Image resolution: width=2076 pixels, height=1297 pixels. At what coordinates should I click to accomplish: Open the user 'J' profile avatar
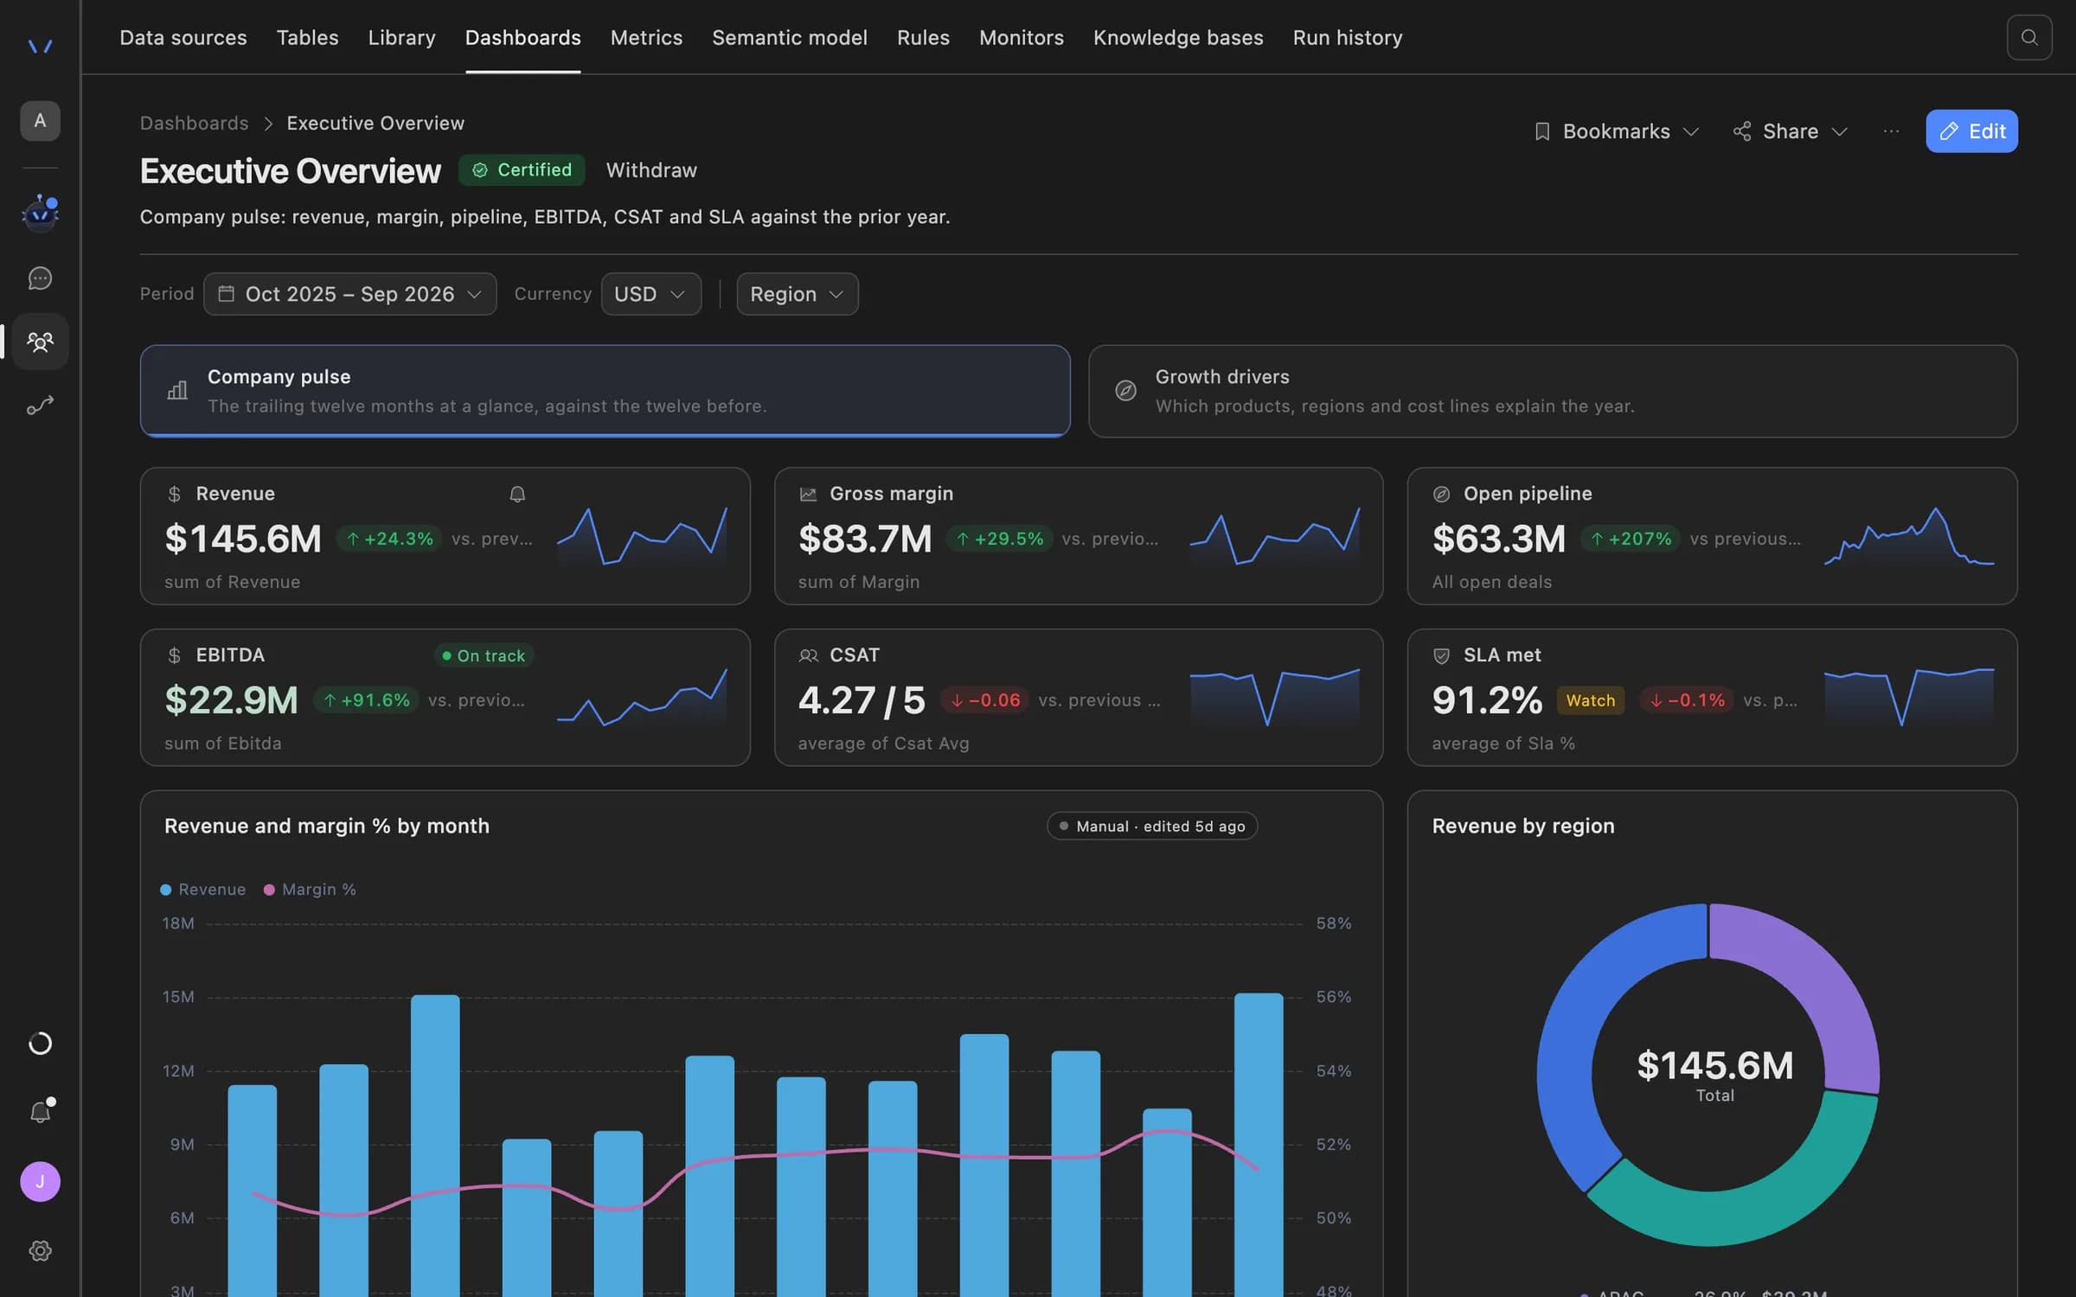(40, 1182)
